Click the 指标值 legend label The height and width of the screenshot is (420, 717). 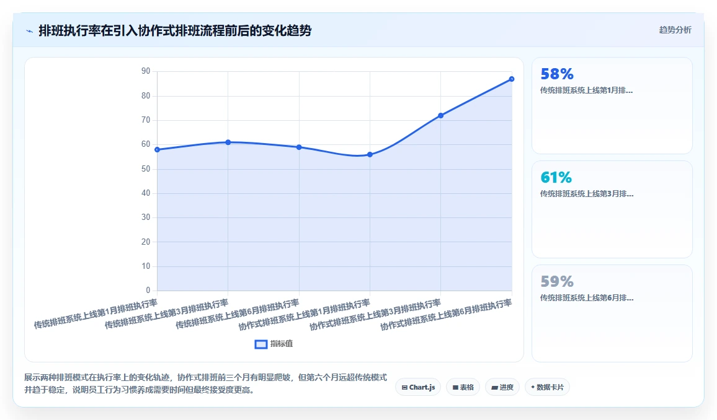coord(281,344)
